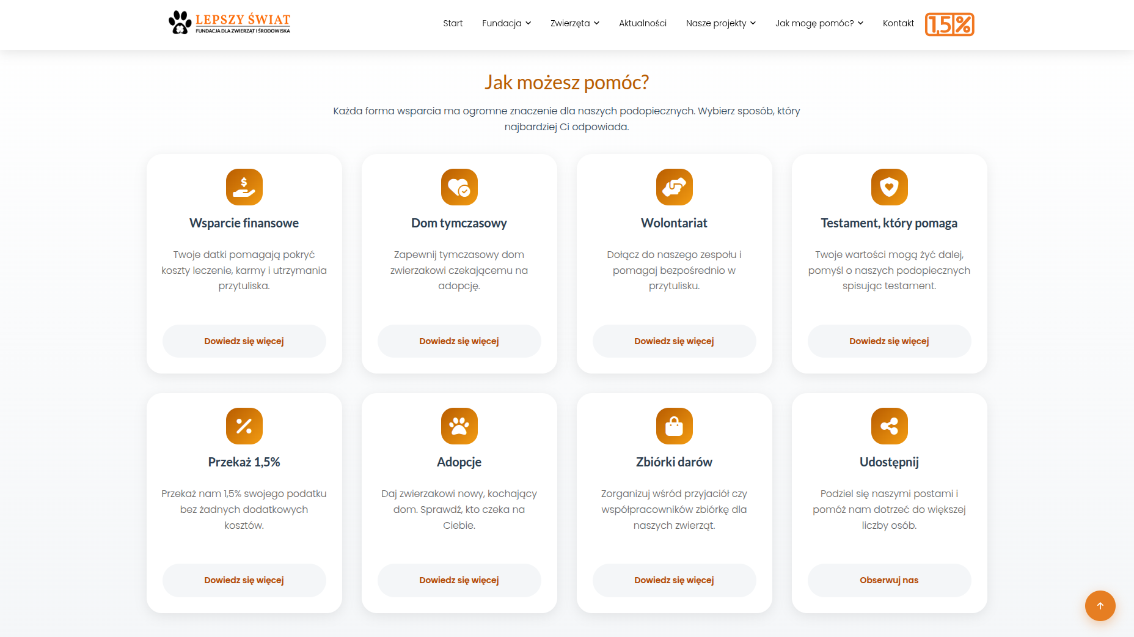Expand the Zwierzęta dropdown menu
Screen dimensions: 1134x637
coord(574,23)
